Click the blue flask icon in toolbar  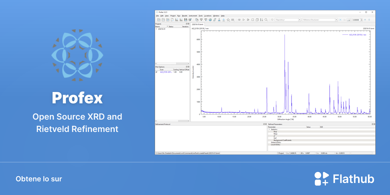point(219,19)
